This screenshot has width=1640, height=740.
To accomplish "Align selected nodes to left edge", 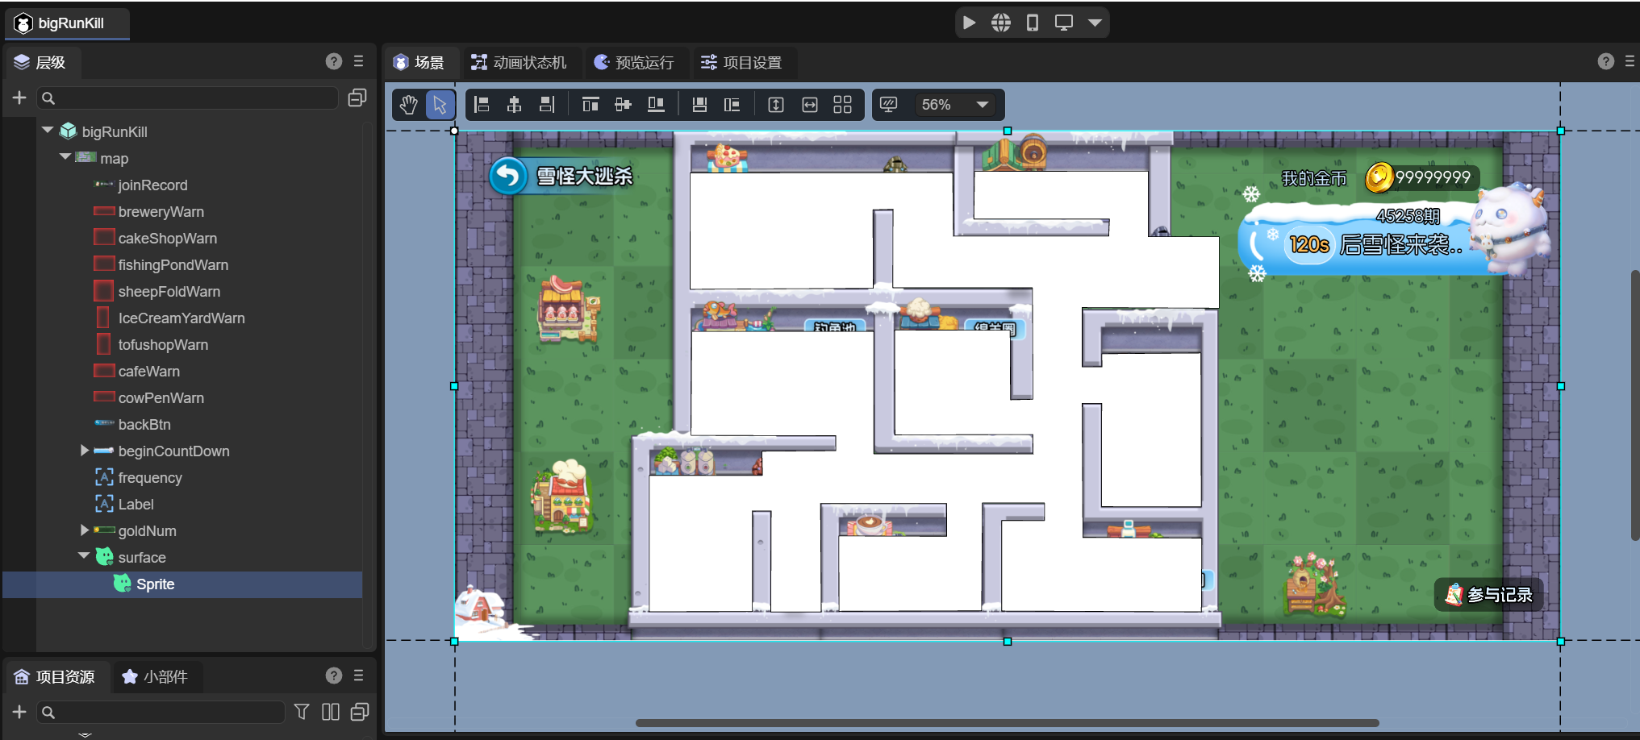I will pos(482,105).
